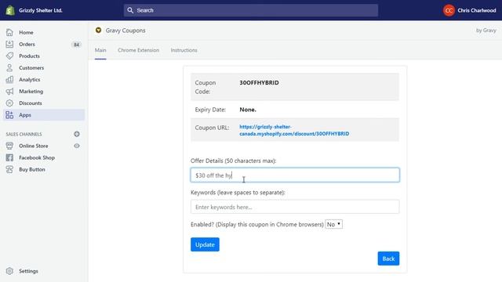The image size is (502, 282).
Task: Open Buy Button sales channel
Action: [32, 169]
